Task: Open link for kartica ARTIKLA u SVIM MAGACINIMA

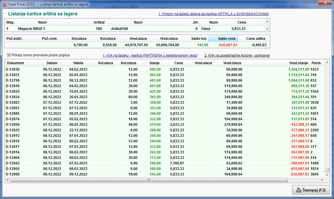Action: point(213,14)
